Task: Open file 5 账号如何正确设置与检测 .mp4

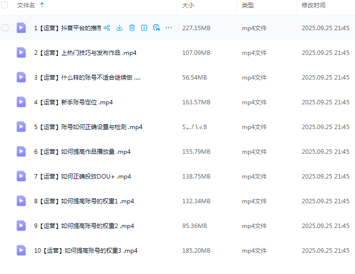Action: coord(88,127)
